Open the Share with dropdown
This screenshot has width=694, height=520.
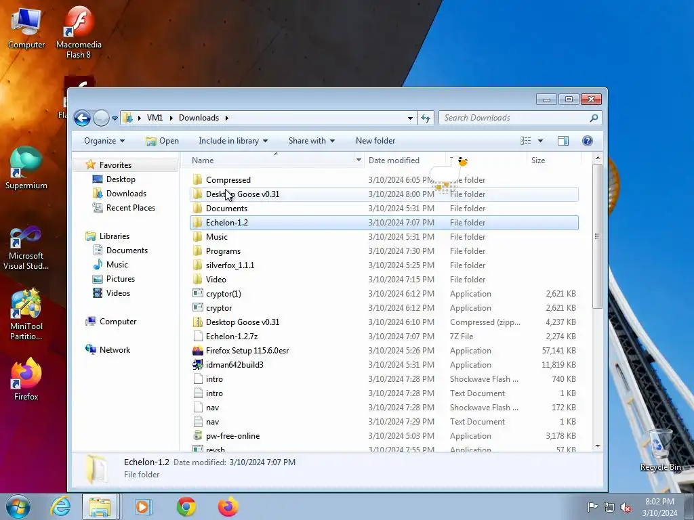(312, 141)
